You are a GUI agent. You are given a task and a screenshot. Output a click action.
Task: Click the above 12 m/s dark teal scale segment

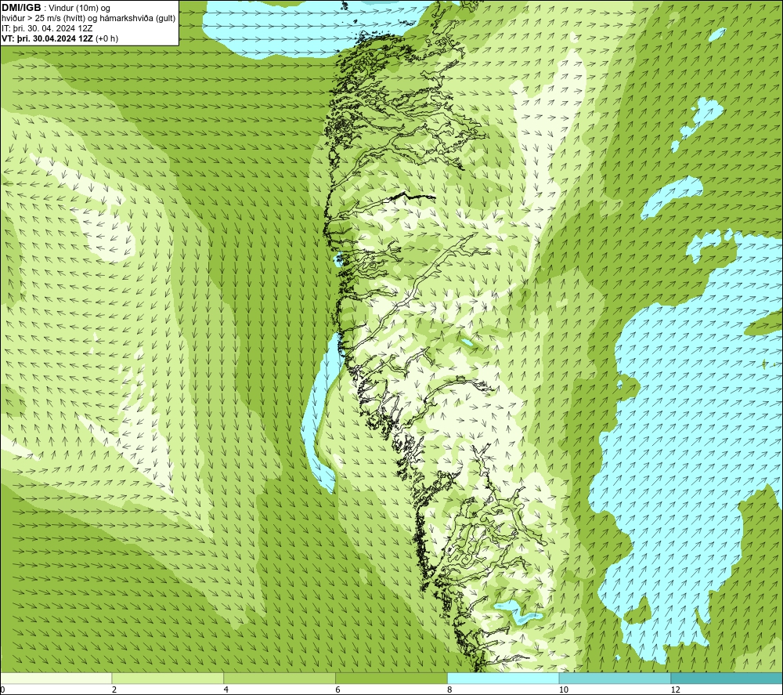[727, 678]
